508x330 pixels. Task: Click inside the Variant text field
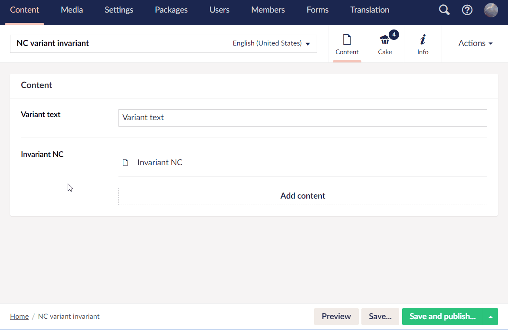coord(303,118)
